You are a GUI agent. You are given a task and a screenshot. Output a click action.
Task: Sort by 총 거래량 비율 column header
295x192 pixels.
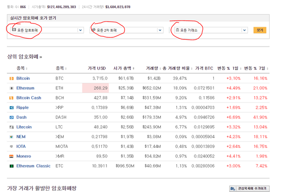[x=177, y=68]
